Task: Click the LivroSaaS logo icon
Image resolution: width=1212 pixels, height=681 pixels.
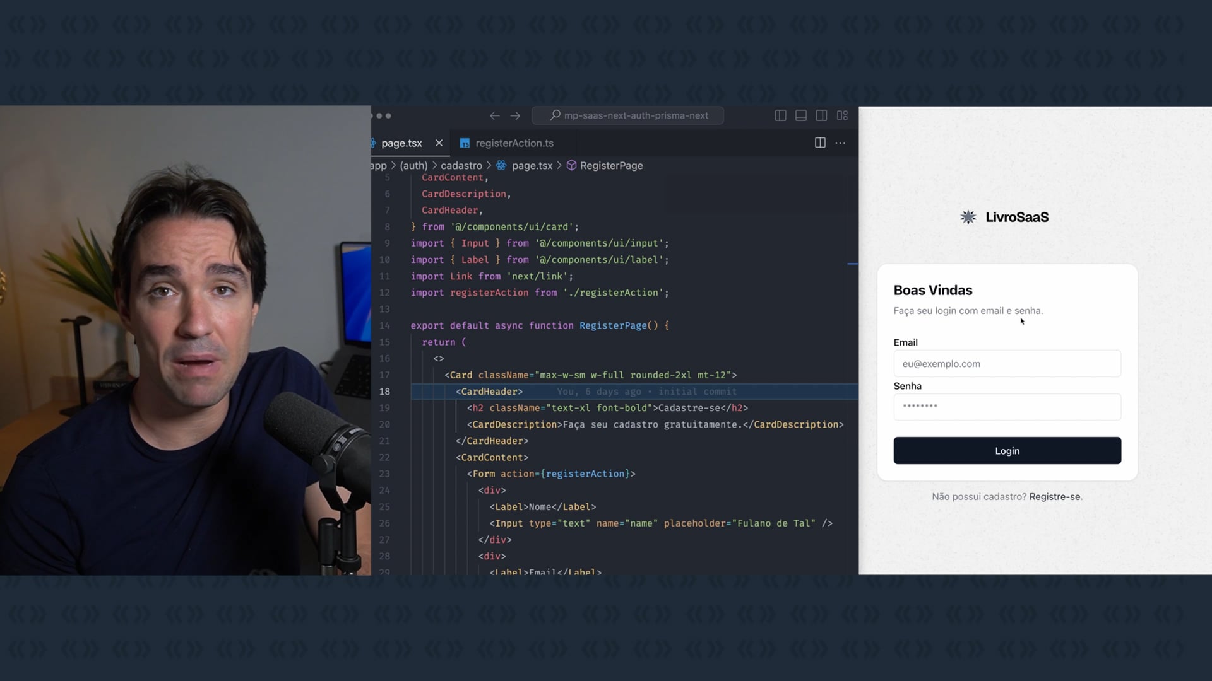Action: point(968,217)
